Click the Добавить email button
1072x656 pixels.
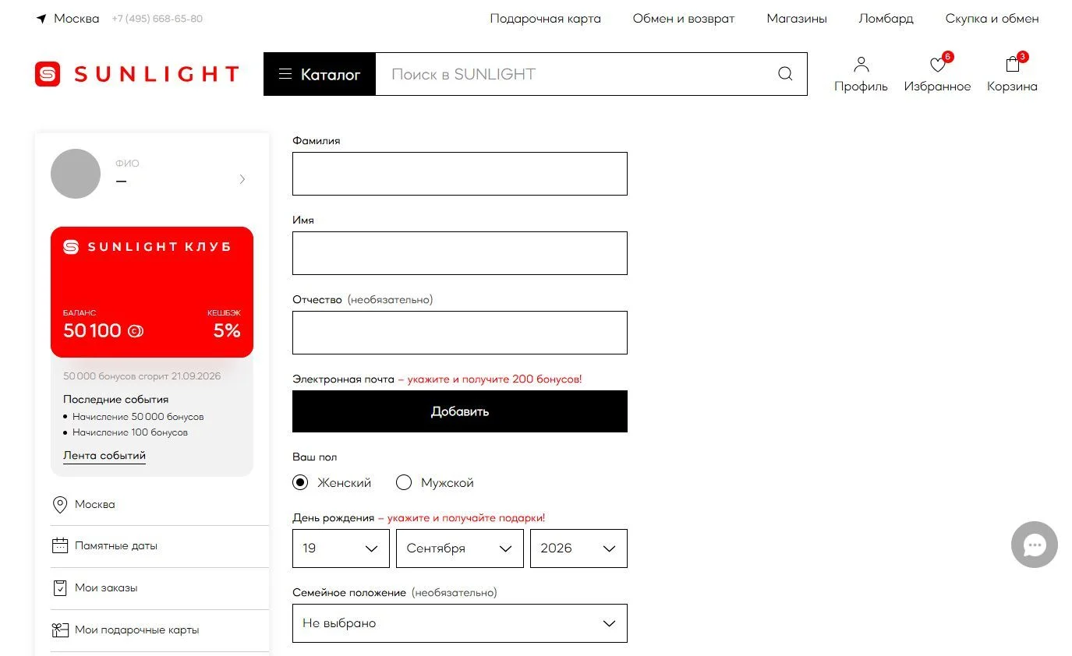(x=460, y=411)
